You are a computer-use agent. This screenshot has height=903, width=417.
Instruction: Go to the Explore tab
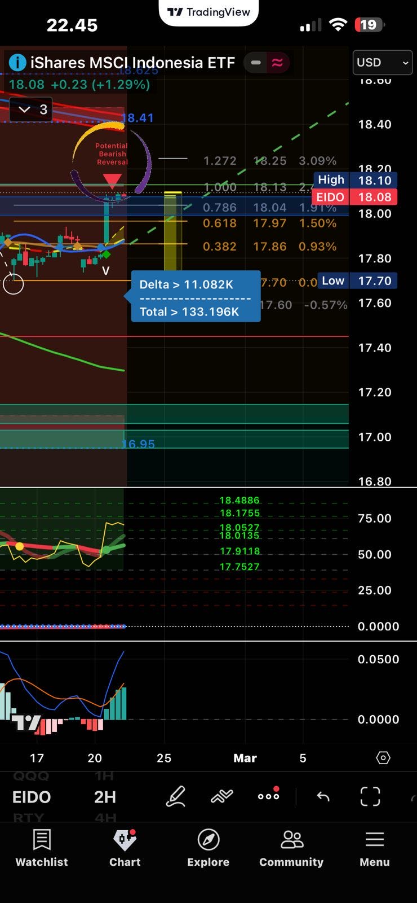(x=208, y=848)
